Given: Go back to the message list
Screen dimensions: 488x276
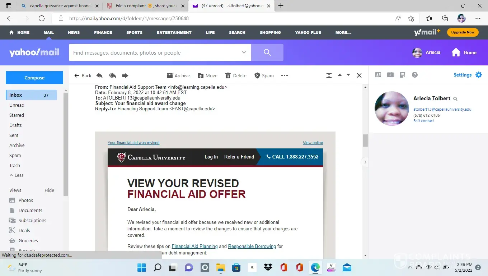Looking at the screenshot, I should tap(83, 75).
